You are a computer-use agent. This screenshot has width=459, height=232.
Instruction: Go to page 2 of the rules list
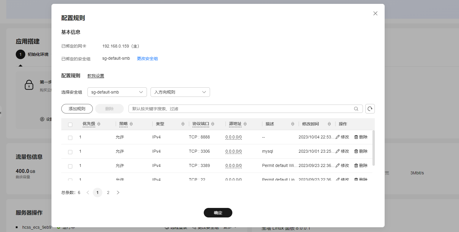108,192
